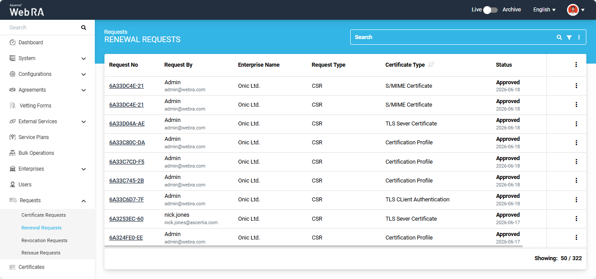Expand the Enterprises menu chevron
The height and width of the screenshot is (279, 596).
tap(84, 169)
